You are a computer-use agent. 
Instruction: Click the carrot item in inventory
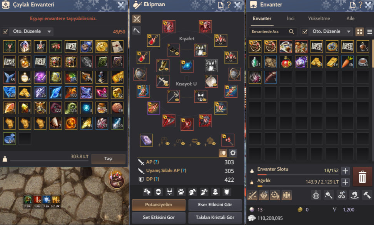point(347,62)
